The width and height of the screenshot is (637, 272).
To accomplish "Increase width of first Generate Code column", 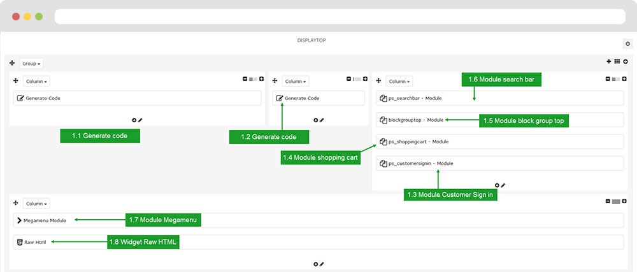I will 262,79.
